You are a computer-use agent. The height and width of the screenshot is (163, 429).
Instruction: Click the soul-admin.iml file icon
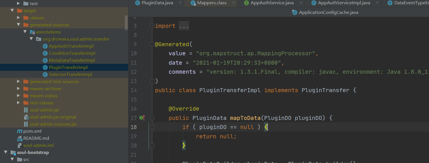20,145
